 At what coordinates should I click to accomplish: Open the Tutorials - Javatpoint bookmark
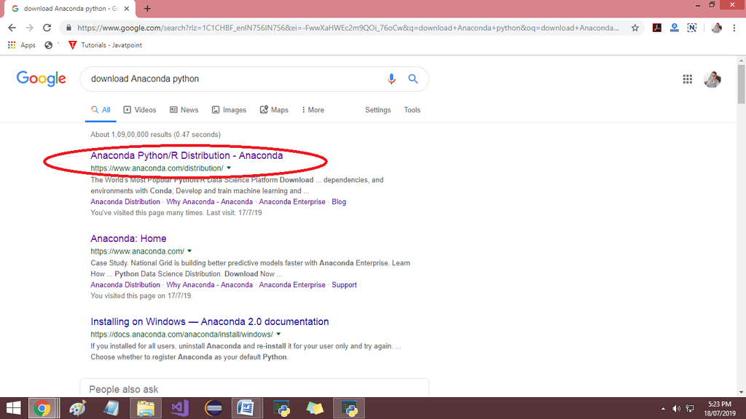(105, 45)
